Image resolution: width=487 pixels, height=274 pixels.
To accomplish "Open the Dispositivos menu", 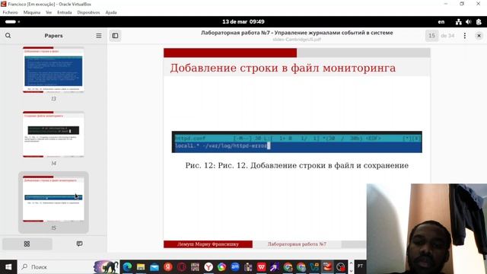I will pos(88,12).
